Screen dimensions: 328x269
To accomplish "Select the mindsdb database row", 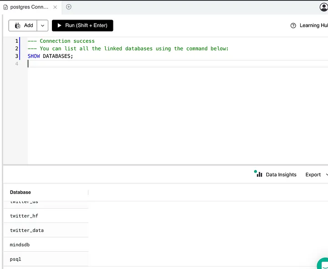I will (x=20, y=245).
